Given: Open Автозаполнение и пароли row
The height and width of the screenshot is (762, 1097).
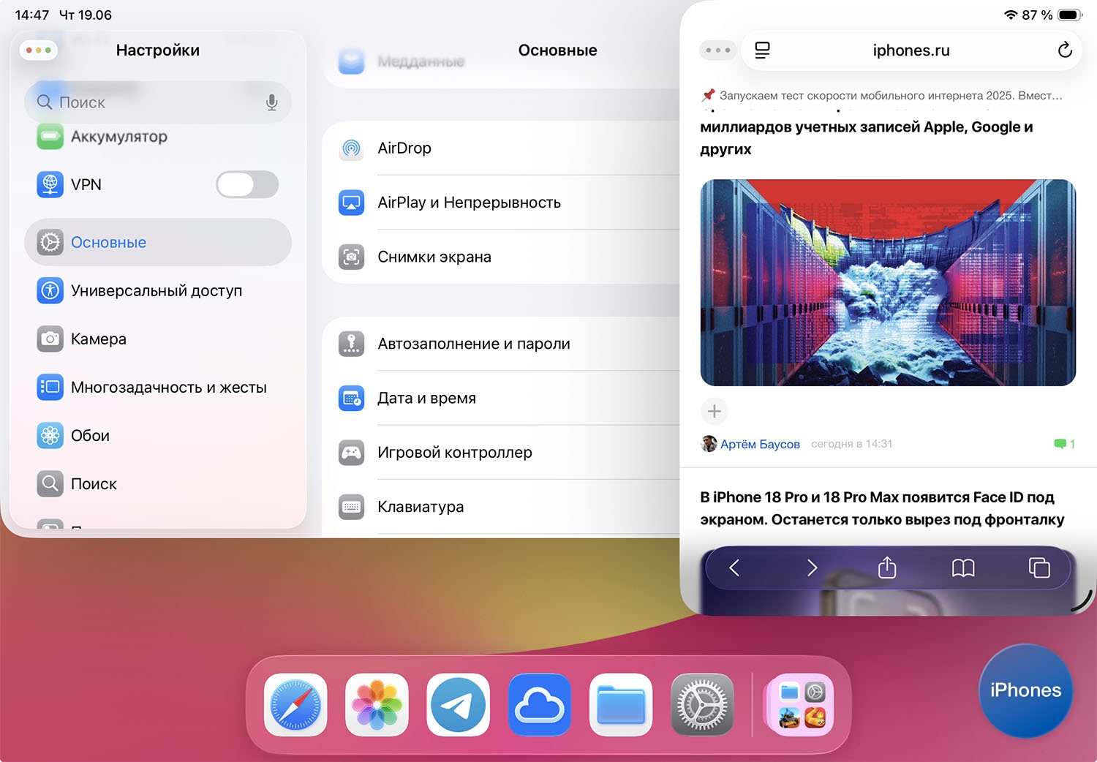Looking at the screenshot, I should 501,344.
